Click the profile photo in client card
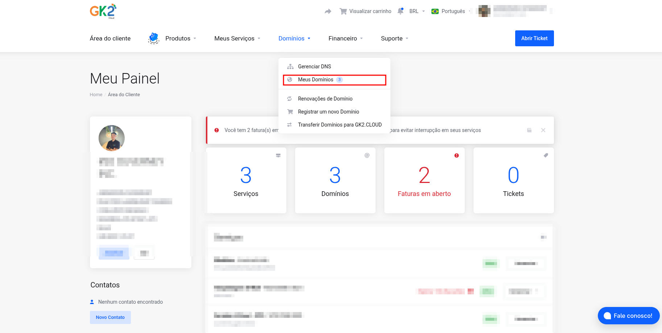Viewport: 662px width, 333px height. (x=112, y=138)
